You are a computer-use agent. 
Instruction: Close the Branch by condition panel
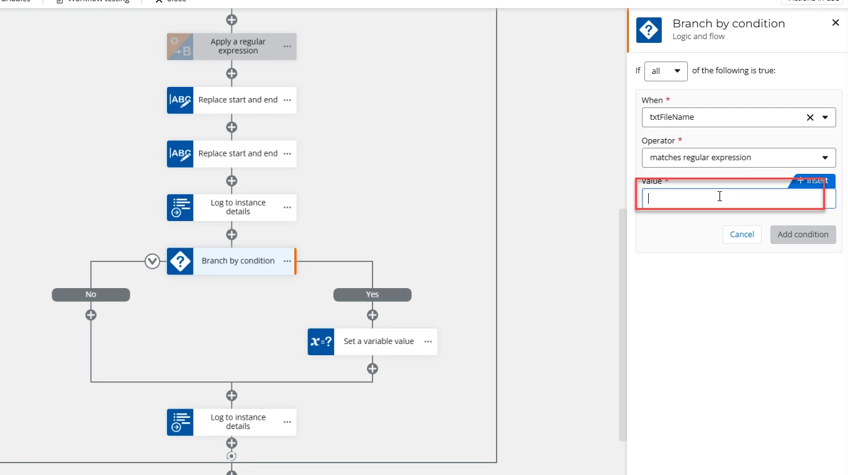pos(836,23)
